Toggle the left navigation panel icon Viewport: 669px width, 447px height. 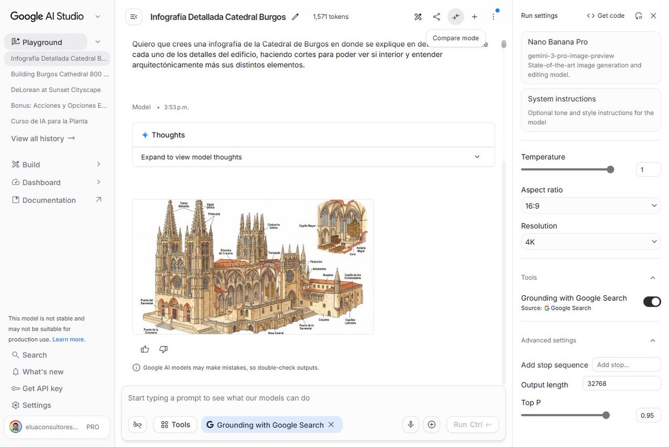click(133, 17)
